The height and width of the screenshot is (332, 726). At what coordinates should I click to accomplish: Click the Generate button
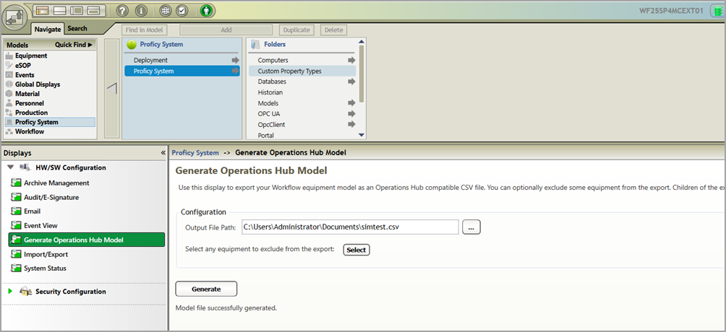[206, 289]
